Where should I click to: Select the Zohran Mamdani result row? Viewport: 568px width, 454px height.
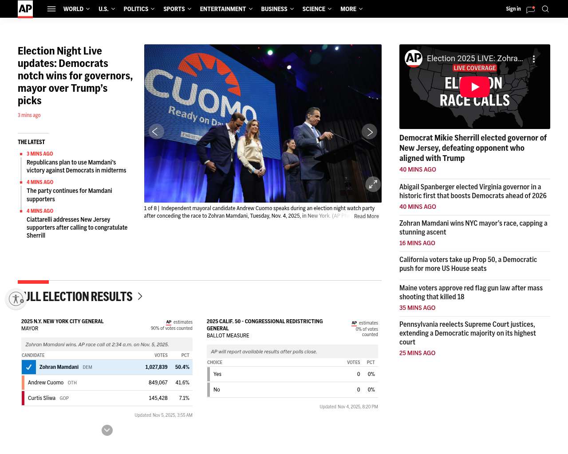pyautogui.click(x=107, y=367)
